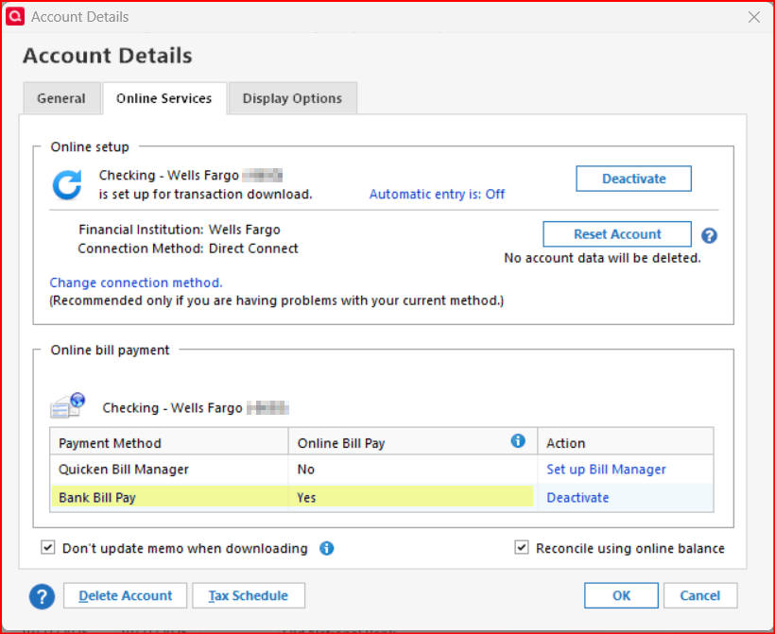Click 'No account data will be deleted.' text
Viewport: 775px width, 634px height.
point(602,258)
